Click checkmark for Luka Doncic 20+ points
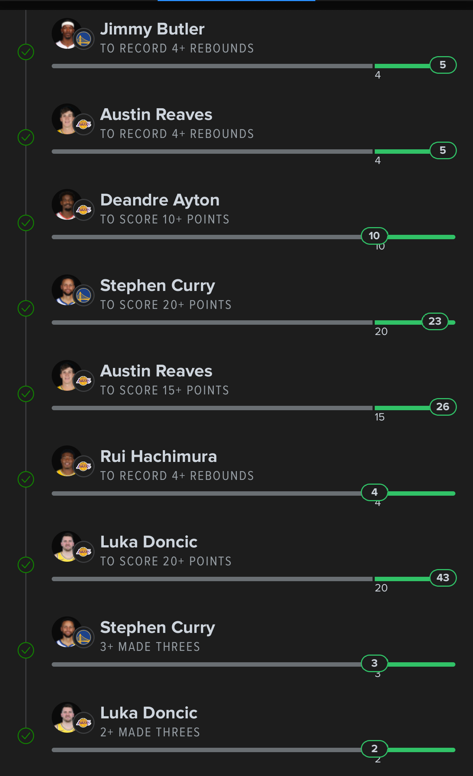The height and width of the screenshot is (776, 473). pos(26,565)
